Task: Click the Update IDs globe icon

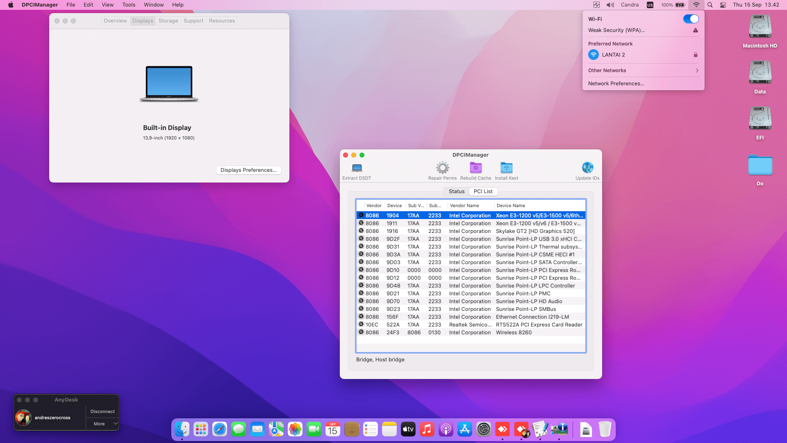Action: click(x=587, y=168)
